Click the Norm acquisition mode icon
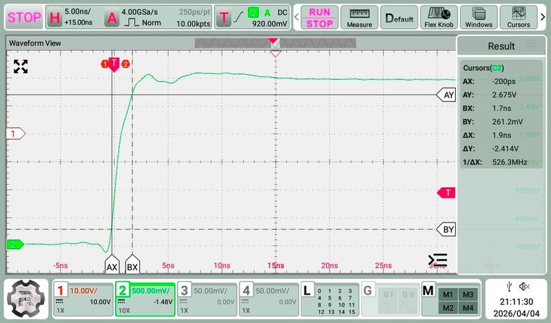 click(x=132, y=23)
